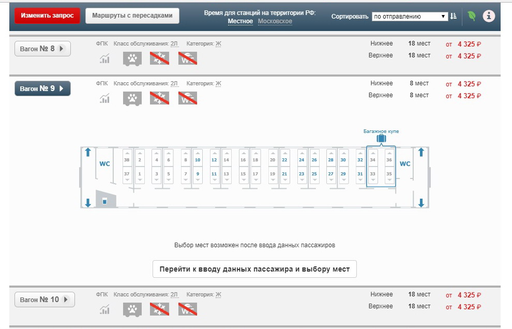Viewport: 512px width, 329px height.
Task: Click the no bio-toilet icon for Вагон № 10
Action: (x=187, y=309)
